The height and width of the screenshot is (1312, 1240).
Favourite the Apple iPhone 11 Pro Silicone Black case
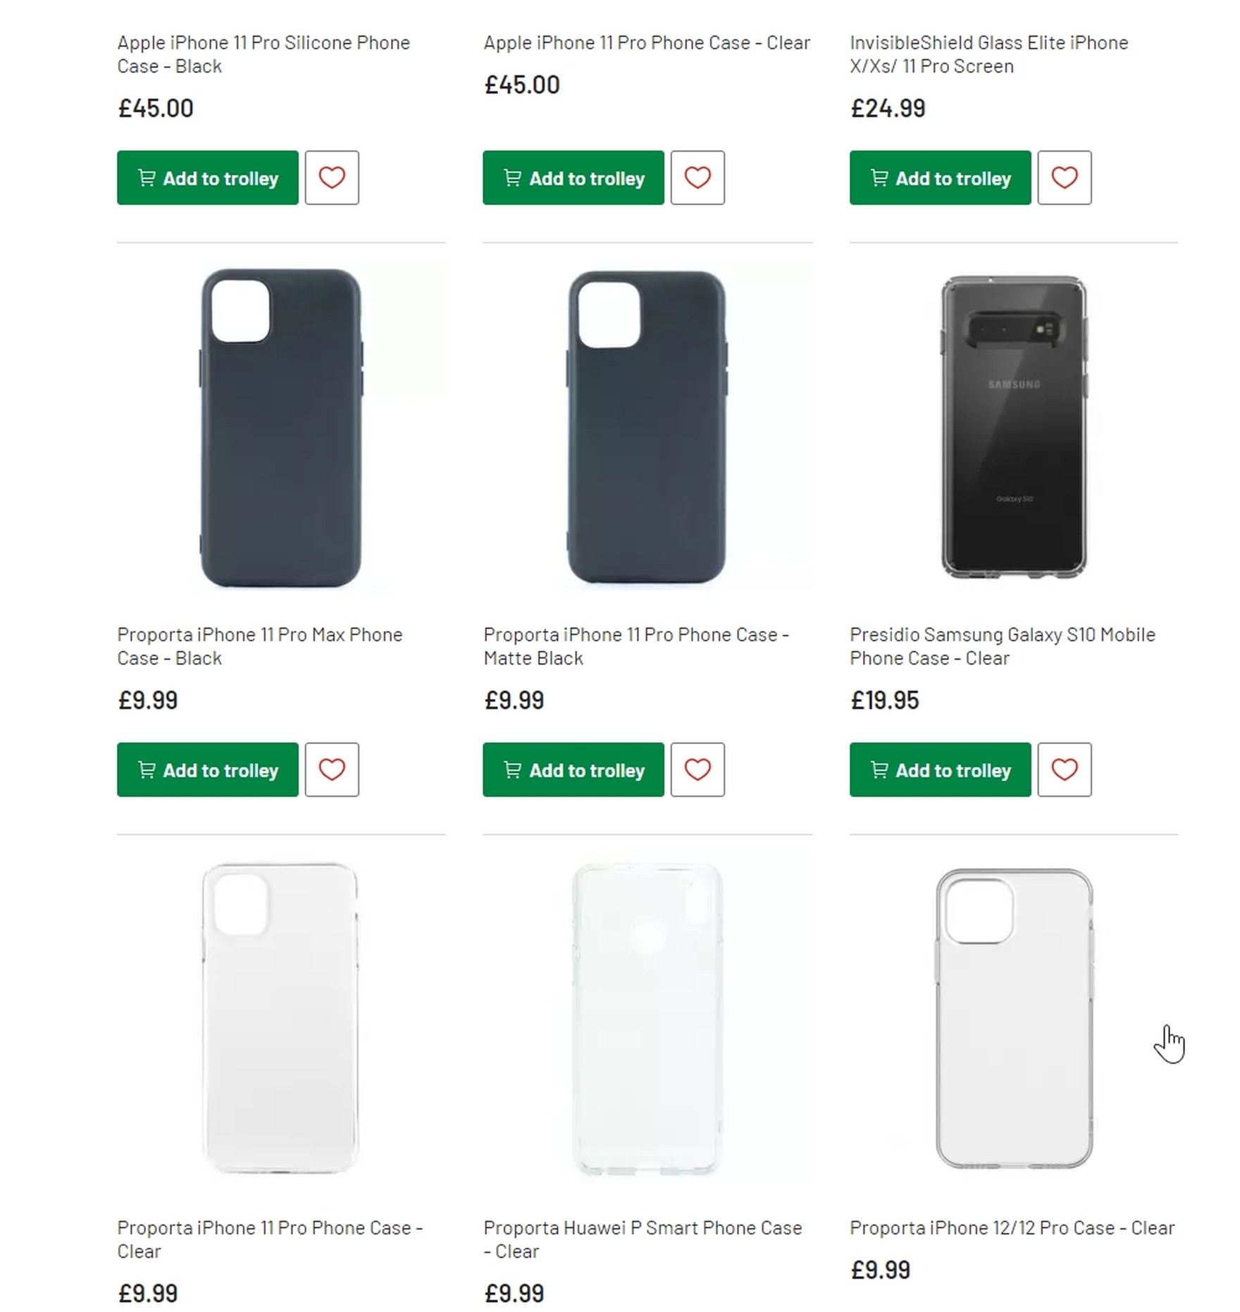point(332,178)
